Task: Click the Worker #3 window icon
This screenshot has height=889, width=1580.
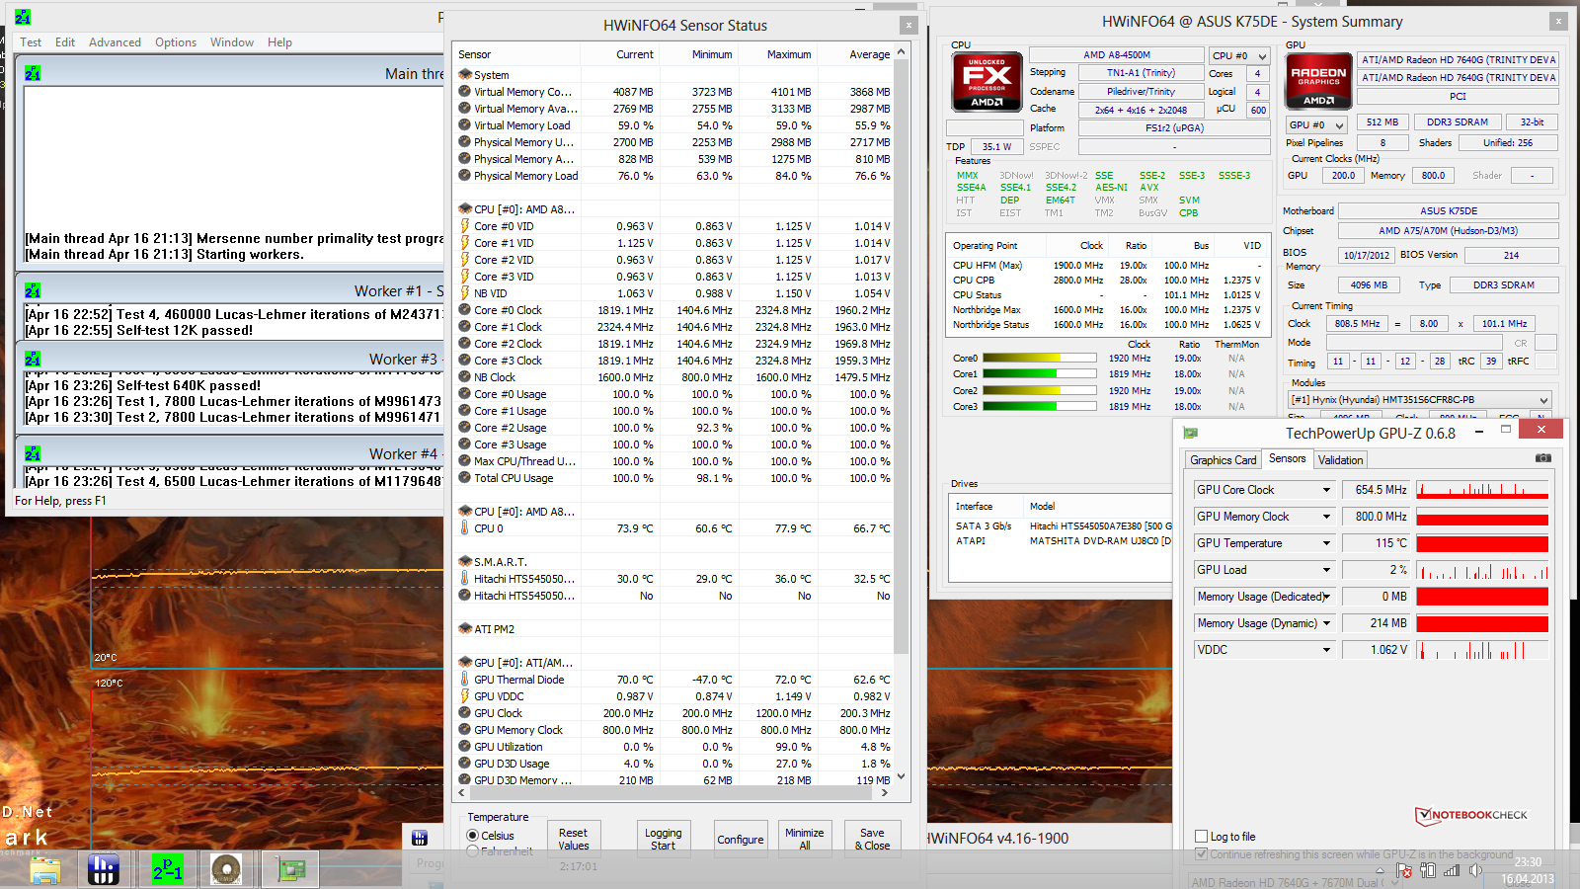Action: pos(33,359)
